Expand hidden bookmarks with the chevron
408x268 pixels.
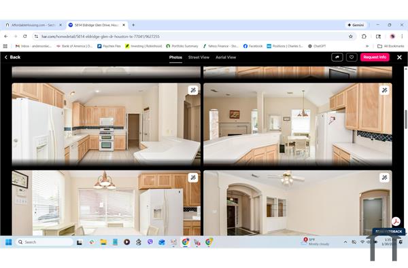[x=367, y=46]
